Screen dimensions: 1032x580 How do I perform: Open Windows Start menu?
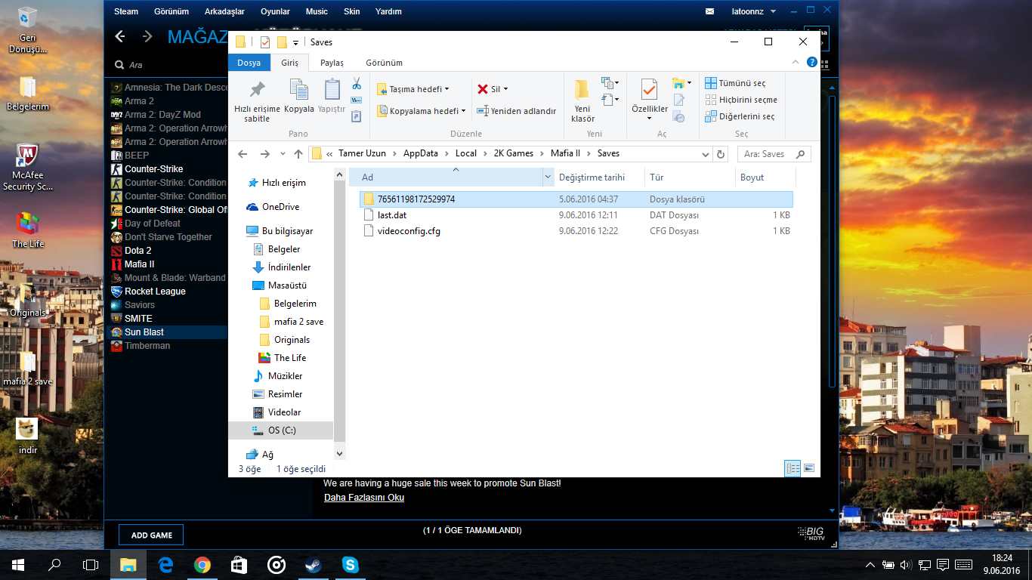click(18, 564)
